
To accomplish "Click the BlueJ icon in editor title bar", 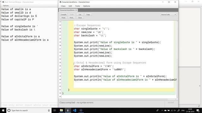I will (x=60, y=2).
